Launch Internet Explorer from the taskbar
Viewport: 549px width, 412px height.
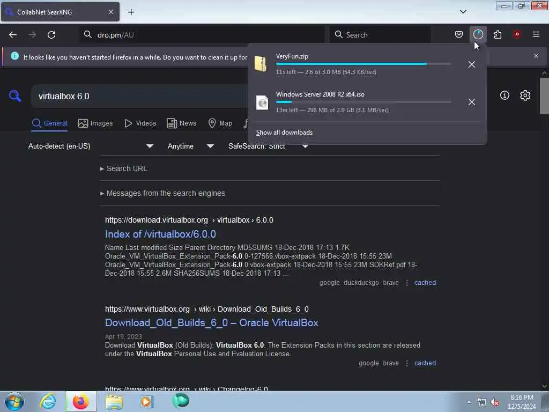click(x=48, y=401)
